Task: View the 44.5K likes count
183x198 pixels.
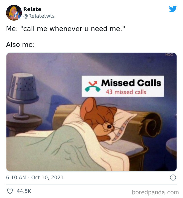Action: coord(24,191)
